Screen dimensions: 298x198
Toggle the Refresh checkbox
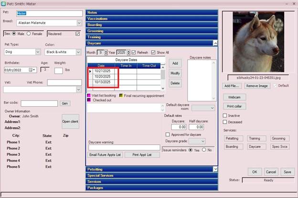(x=134, y=52)
